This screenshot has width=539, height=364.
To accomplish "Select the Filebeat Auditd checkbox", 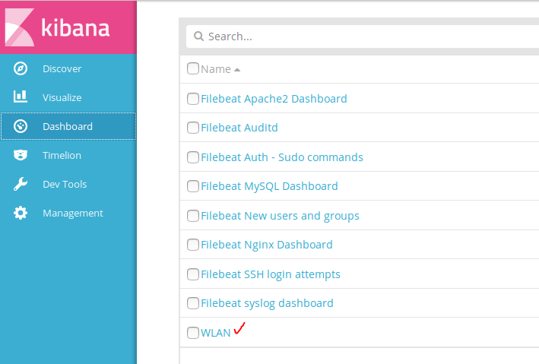I will 193,128.
